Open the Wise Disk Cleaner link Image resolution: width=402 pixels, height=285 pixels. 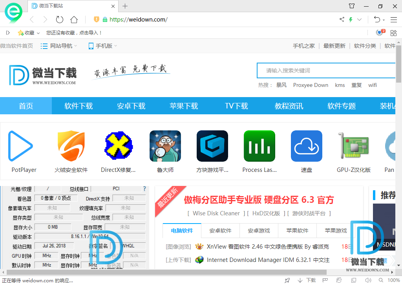point(216,213)
